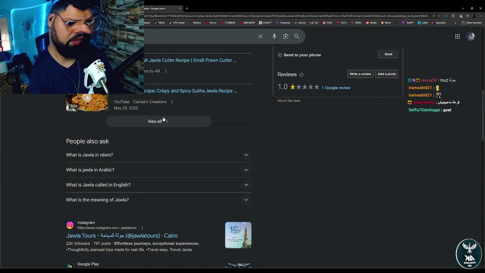
Task: Click the Send button
Action: pos(388,54)
